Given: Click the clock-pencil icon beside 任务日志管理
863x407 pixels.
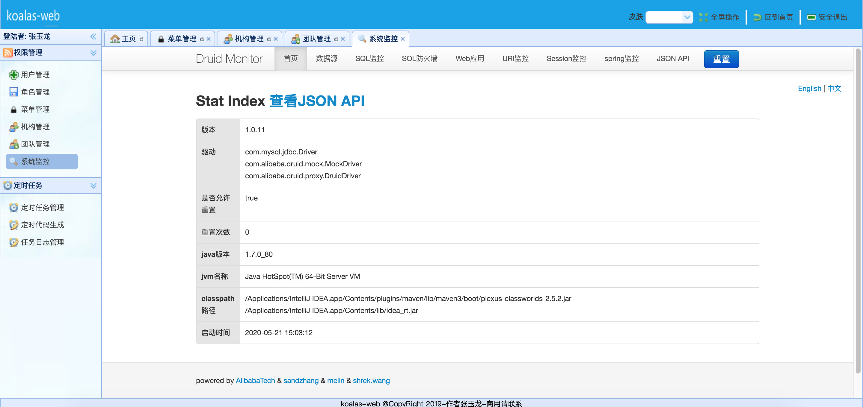Looking at the screenshot, I should [x=13, y=242].
